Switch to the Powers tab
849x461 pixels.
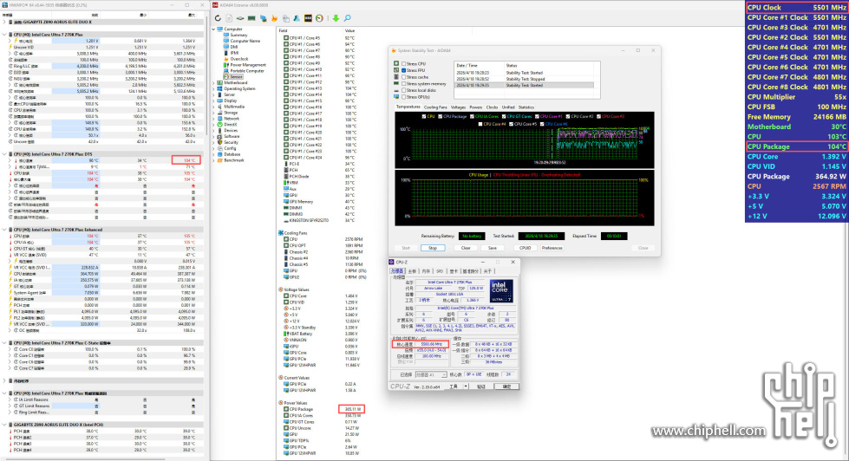click(476, 107)
